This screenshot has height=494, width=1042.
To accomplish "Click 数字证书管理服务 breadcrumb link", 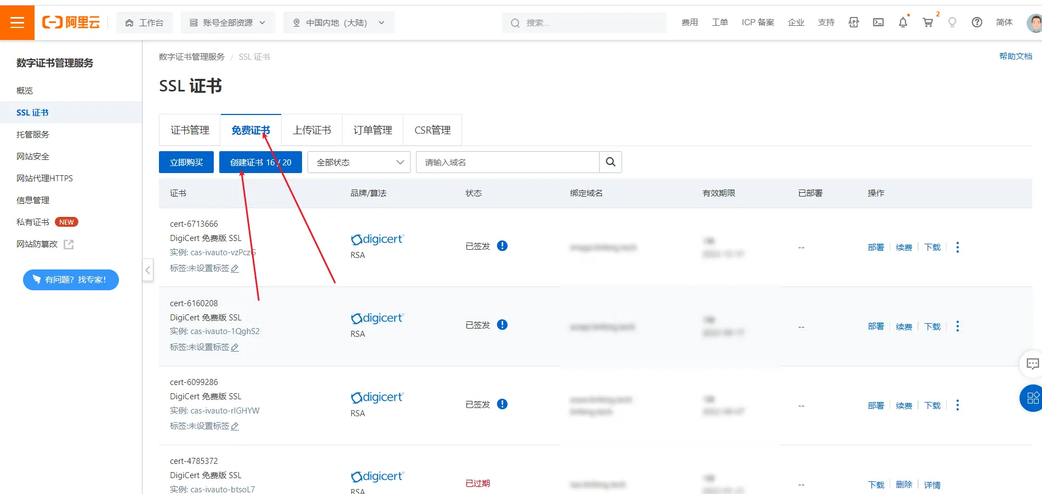I will pos(192,57).
